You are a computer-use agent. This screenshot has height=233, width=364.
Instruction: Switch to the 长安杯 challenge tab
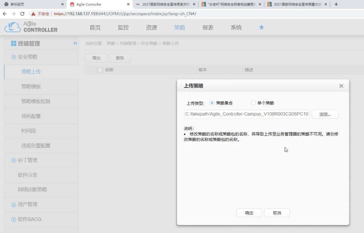(231, 4)
